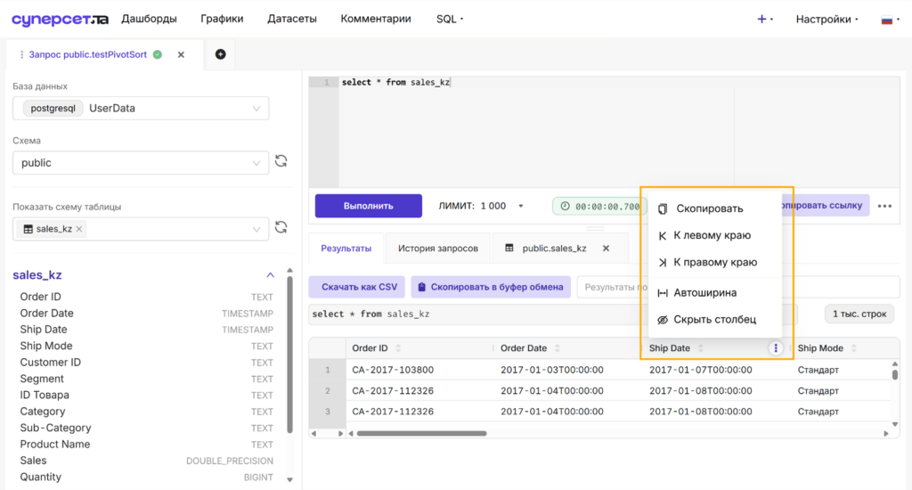The height and width of the screenshot is (490, 912).
Task: Go to Дашборды
Action: pos(149,20)
